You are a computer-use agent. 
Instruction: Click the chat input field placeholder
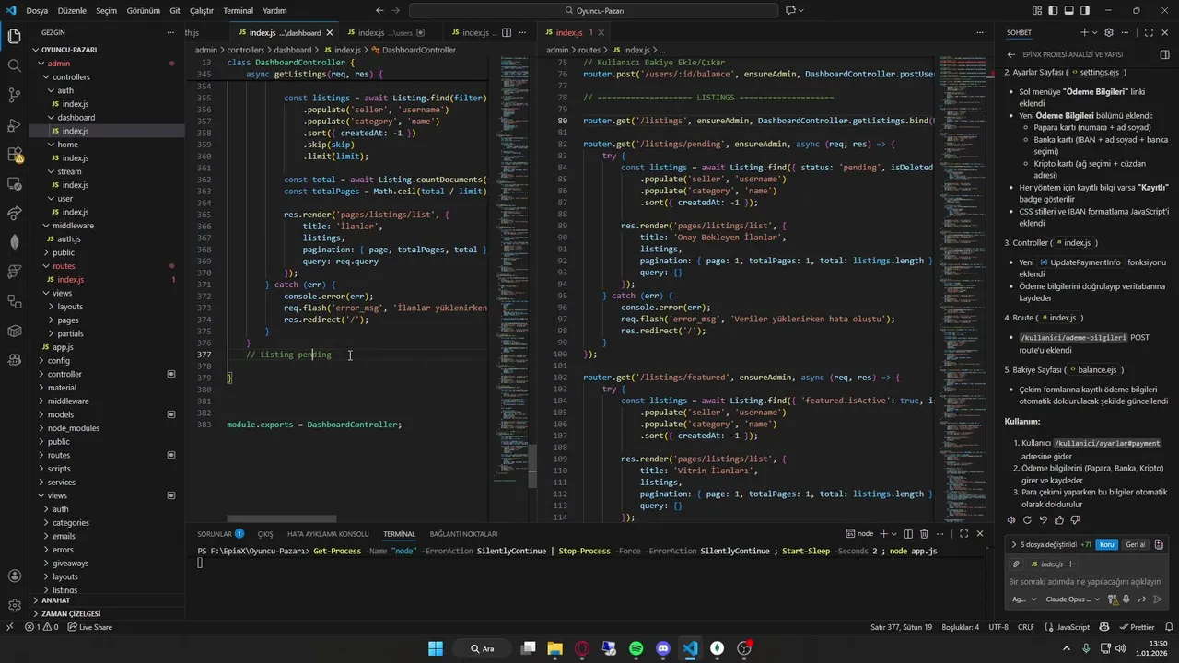(x=1085, y=581)
